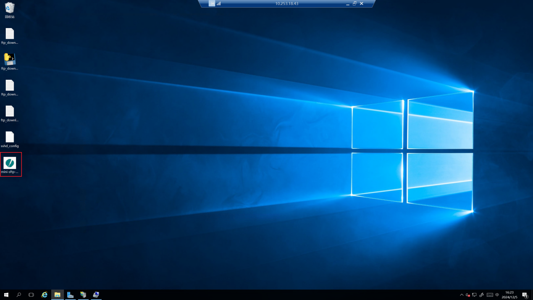Screen dimensions: 533x300
Task: Show hidden system tray icons
Action: coord(462,295)
